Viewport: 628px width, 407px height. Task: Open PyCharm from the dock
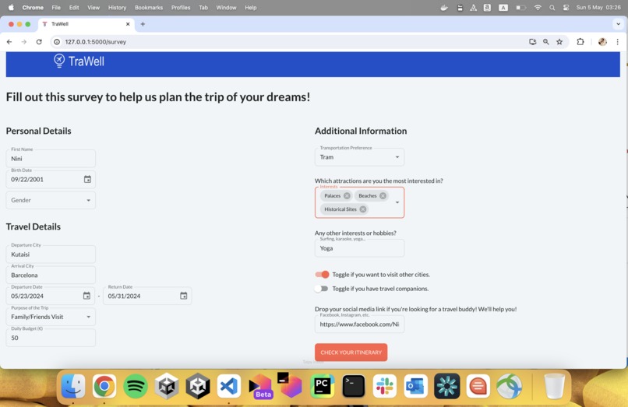tap(323, 386)
